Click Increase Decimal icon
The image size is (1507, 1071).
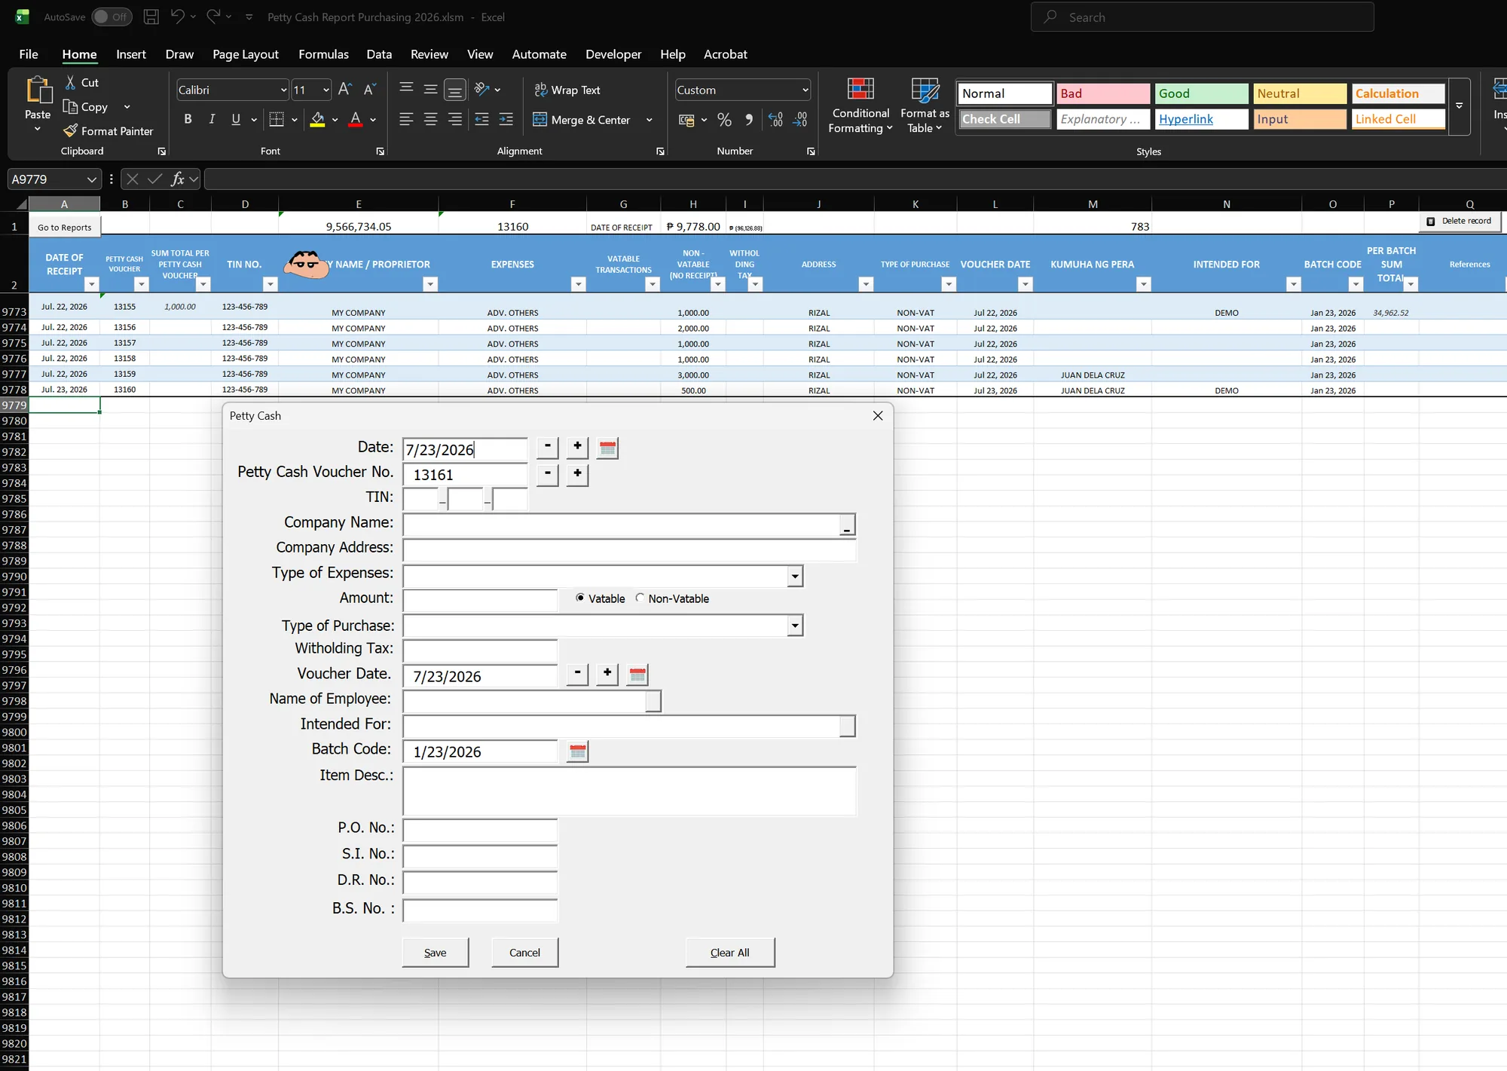point(775,119)
